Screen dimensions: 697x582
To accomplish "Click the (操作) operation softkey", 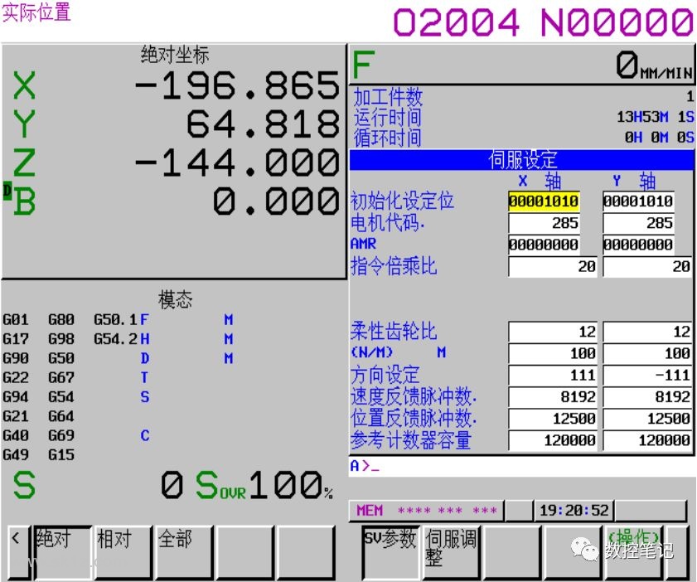I will tap(633, 552).
